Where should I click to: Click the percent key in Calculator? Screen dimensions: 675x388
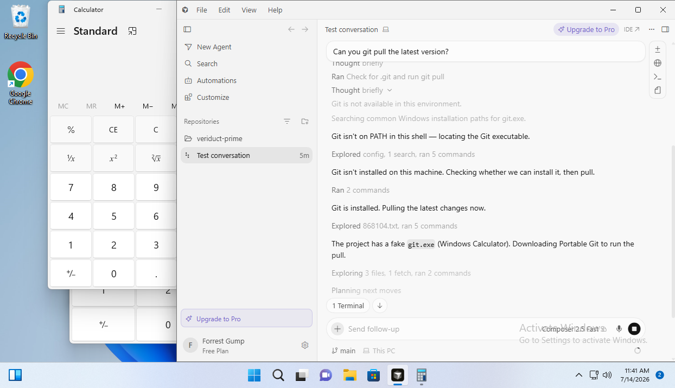71,130
